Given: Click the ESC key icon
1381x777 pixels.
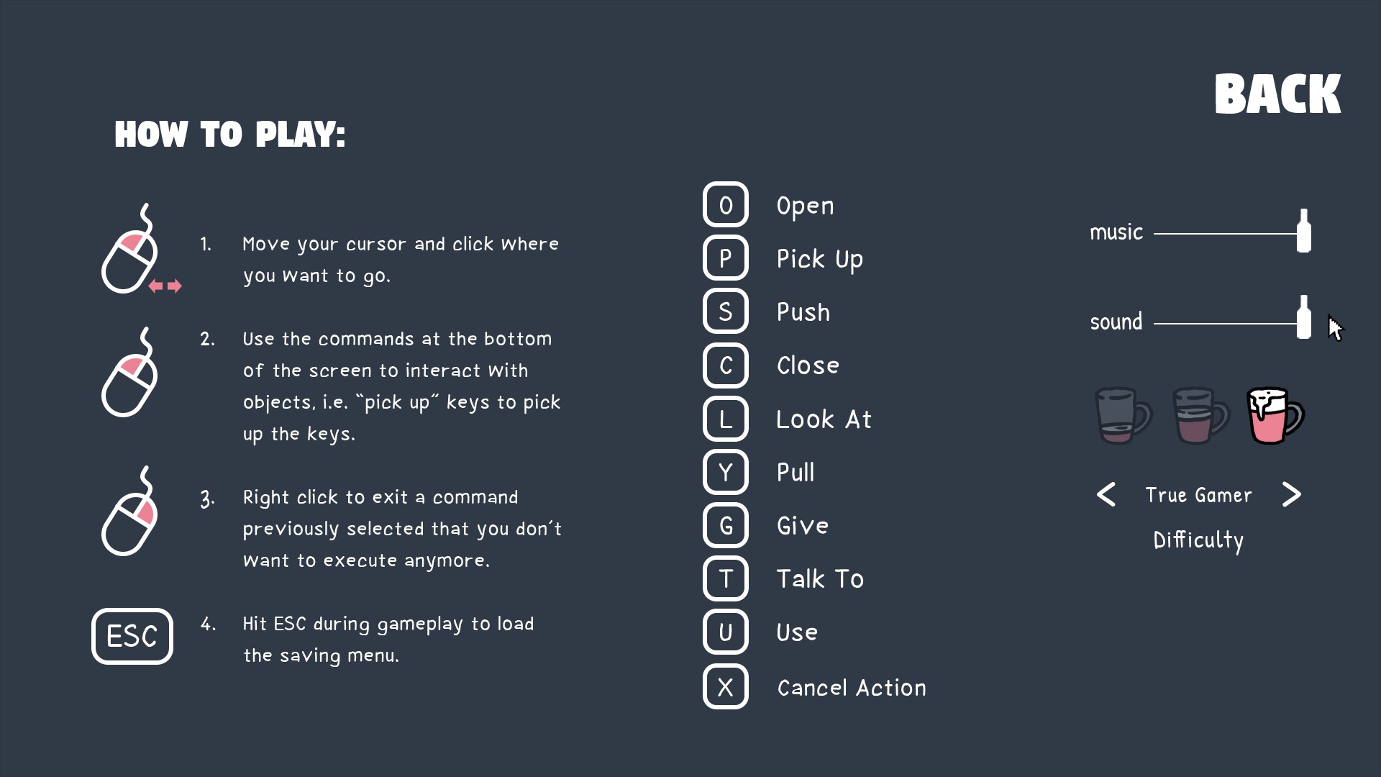Looking at the screenshot, I should 132,637.
